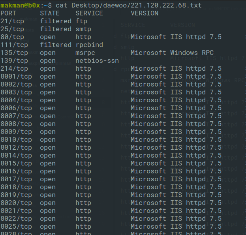Select the 8022/tcp port entry
Image resolution: width=246 pixels, height=235 pixels.
click(x=16, y=218)
